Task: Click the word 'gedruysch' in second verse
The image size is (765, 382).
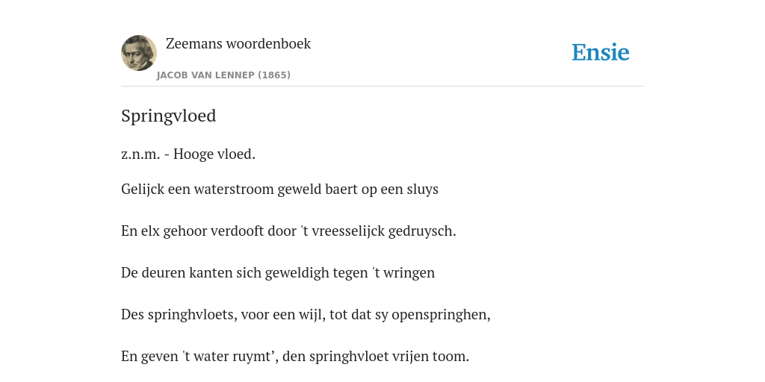Action: [x=420, y=231]
